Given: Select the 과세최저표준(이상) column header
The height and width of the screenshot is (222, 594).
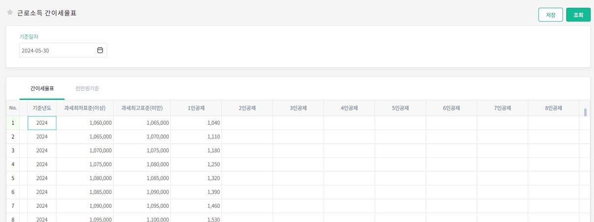Looking at the screenshot, I should pos(85,108).
